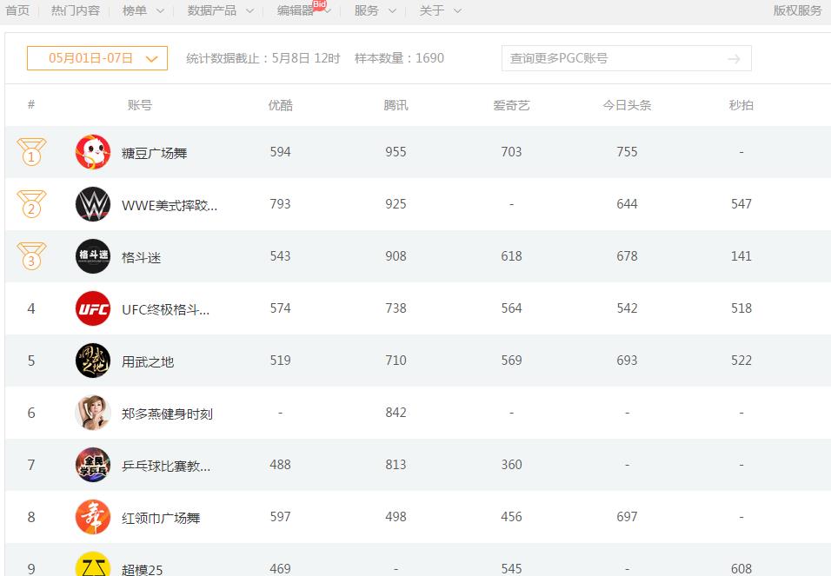
Task: Open the 编辑器 menu
Action: tap(303, 10)
